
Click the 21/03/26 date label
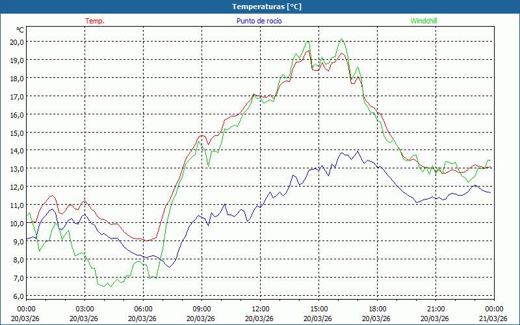(494, 318)
